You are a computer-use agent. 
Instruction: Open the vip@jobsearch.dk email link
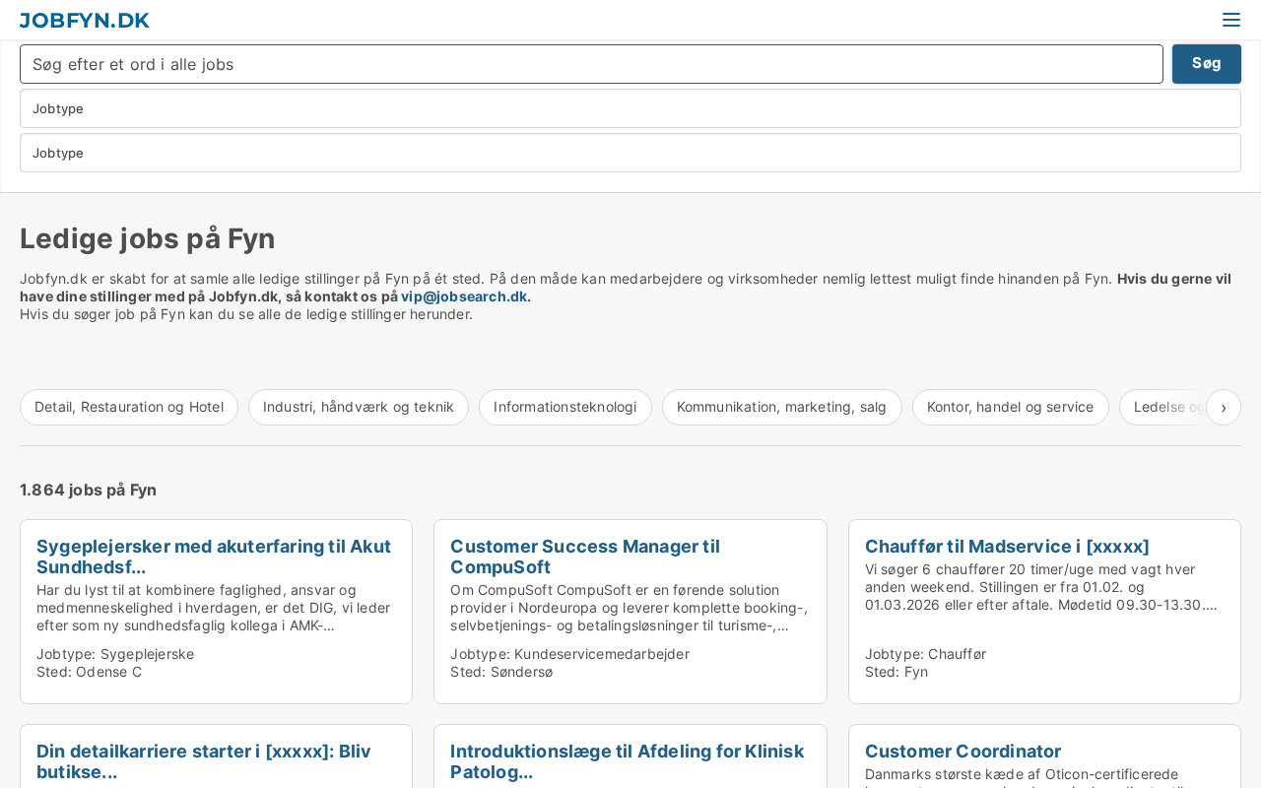[463, 296]
